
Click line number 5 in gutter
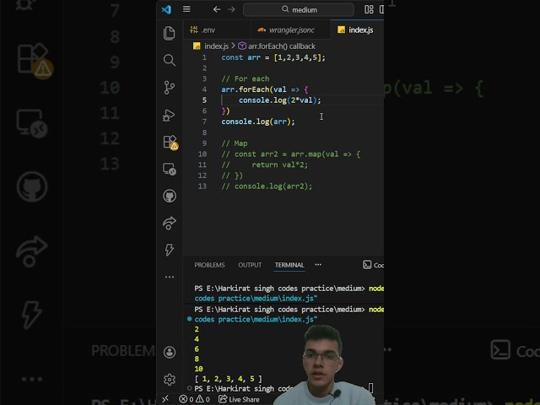(204, 100)
